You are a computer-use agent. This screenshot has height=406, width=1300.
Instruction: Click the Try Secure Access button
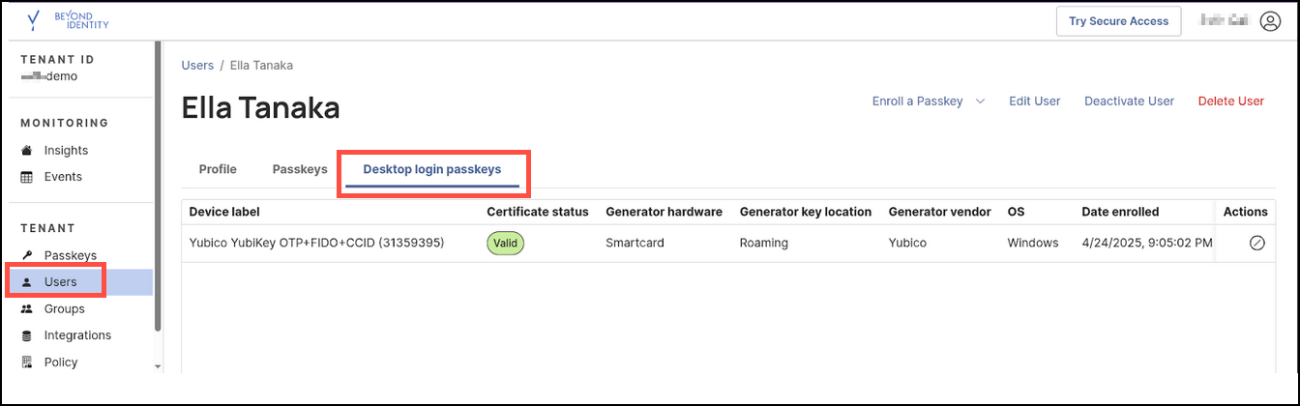tap(1118, 21)
